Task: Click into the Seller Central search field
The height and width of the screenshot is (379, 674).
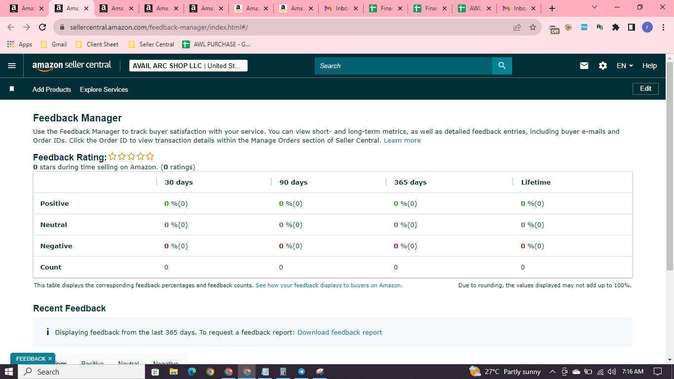Action: [404, 66]
